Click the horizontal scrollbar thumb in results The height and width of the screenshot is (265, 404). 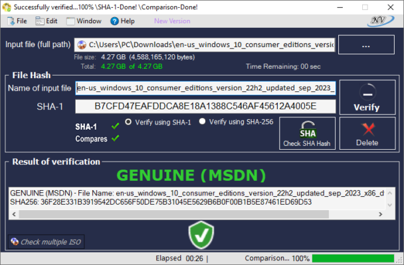173,214
